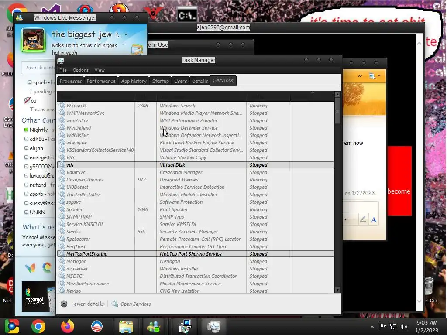Screen dimensions: 447x335
Task: Select the WinDefend service row
Action: 196,128
